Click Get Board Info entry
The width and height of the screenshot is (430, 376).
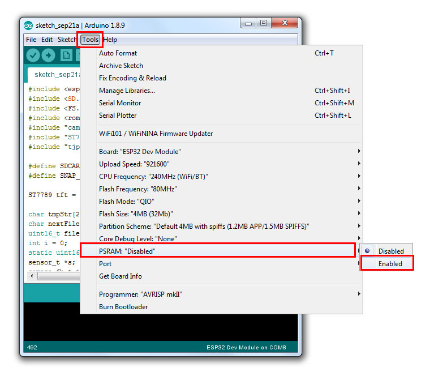click(221, 276)
